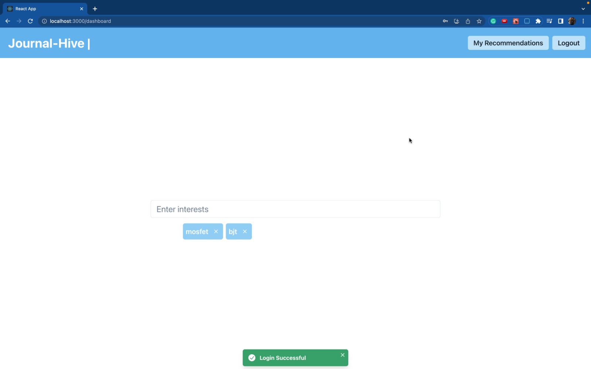
Task: Click the install app icon in address bar
Action: [x=456, y=21]
